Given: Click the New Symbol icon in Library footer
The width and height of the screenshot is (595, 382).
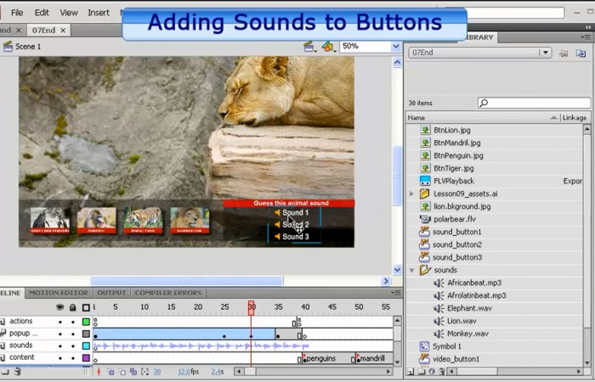Looking at the screenshot, I should (411, 372).
